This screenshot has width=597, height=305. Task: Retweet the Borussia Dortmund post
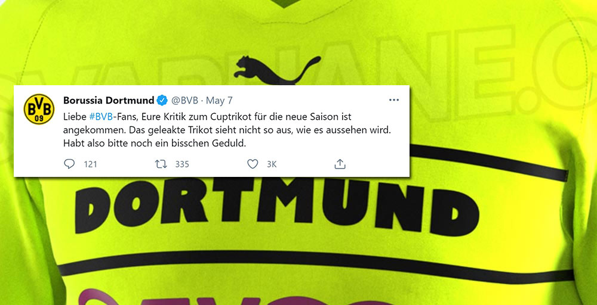[161, 164]
